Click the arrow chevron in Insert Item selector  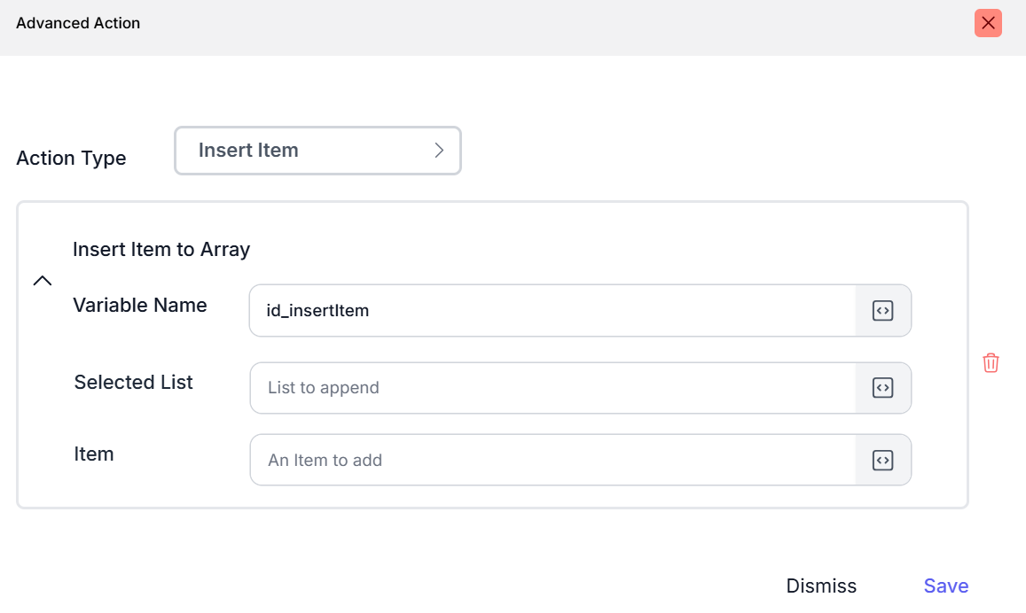(439, 151)
